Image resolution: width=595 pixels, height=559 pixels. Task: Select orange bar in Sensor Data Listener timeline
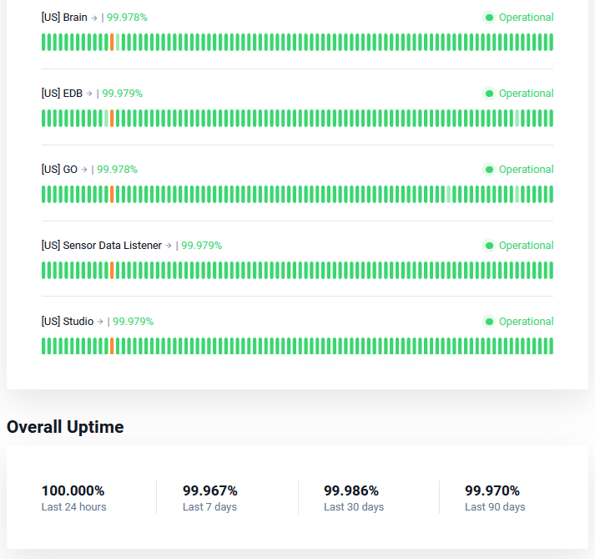112,270
